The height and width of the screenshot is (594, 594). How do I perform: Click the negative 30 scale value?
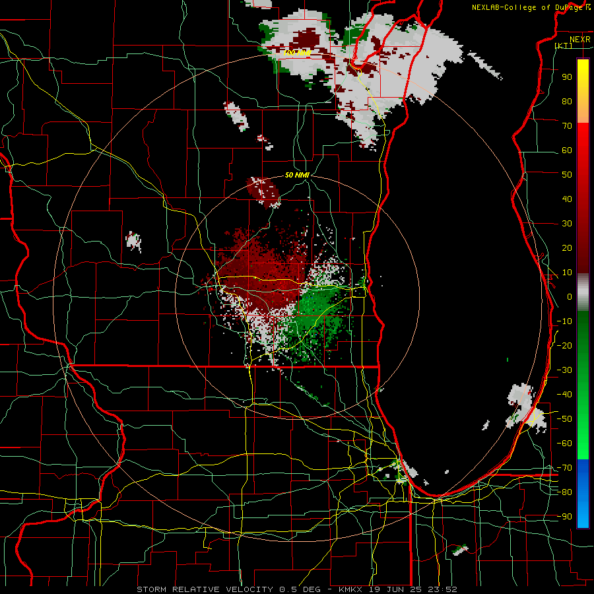(564, 370)
